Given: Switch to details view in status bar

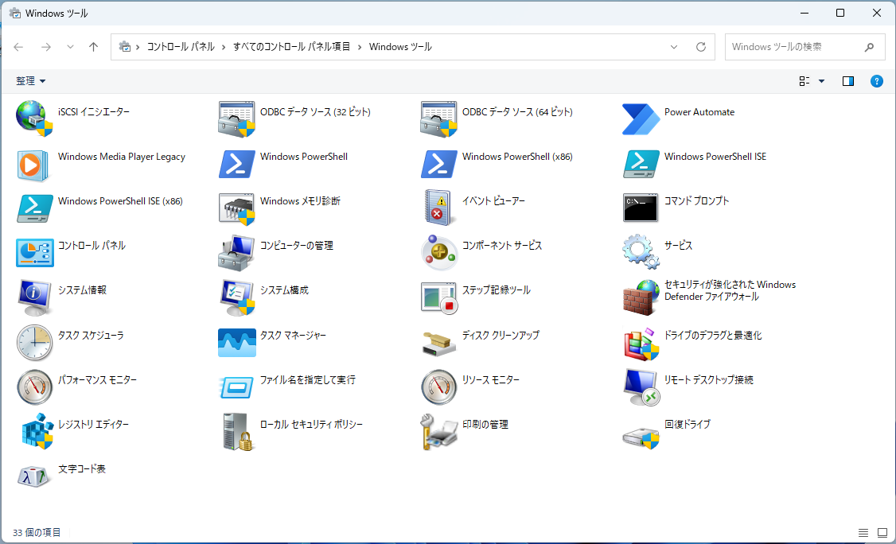Looking at the screenshot, I should point(863,533).
